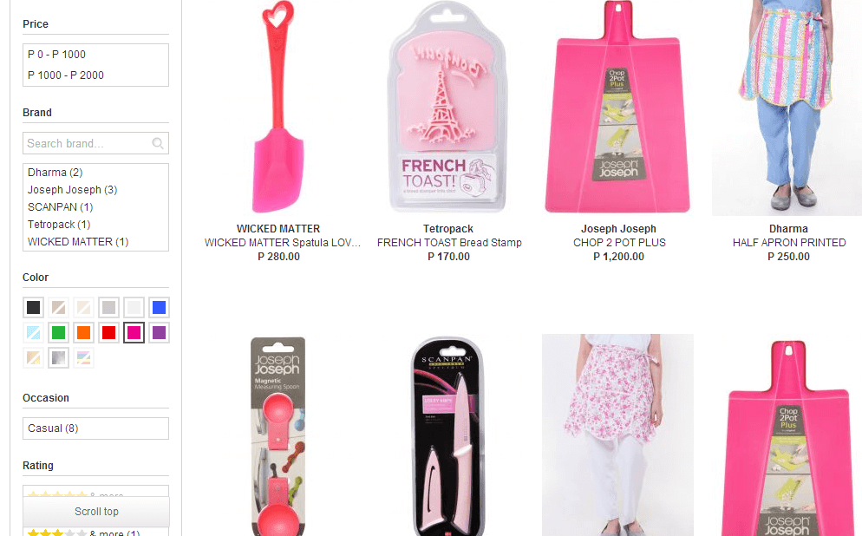Viewport: 862px width, 536px height.
Task: Select the blue color swatch
Action: click(x=159, y=307)
